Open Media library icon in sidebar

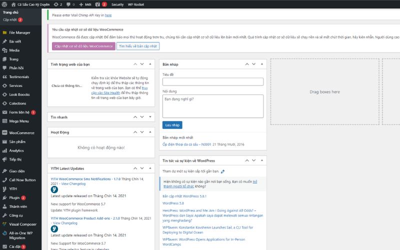[4, 50]
